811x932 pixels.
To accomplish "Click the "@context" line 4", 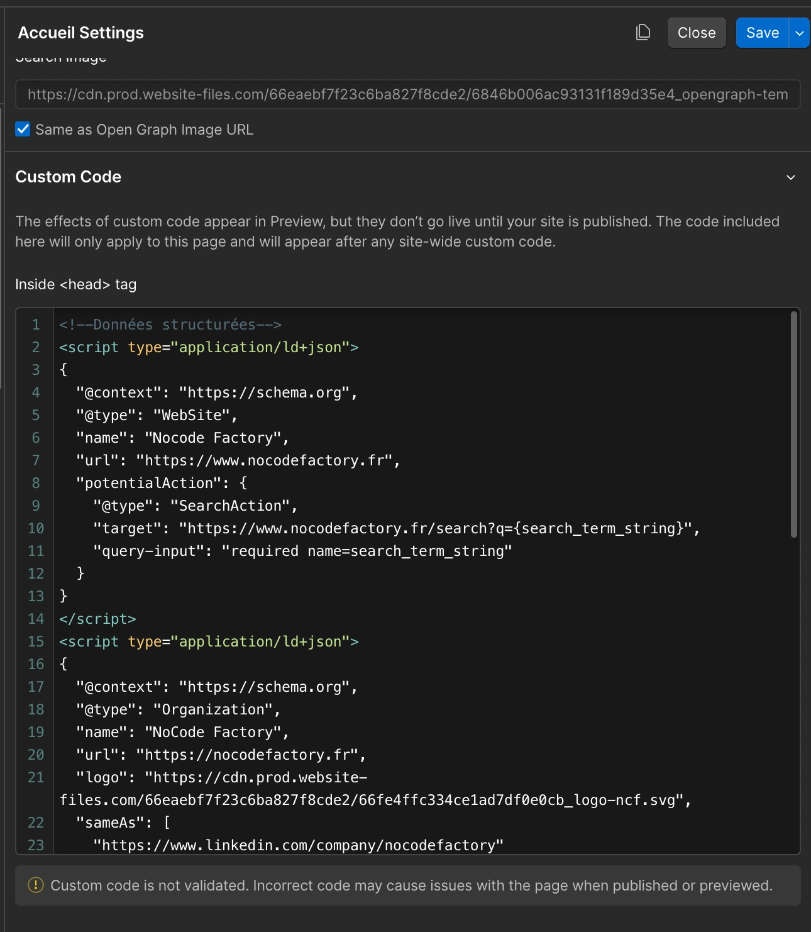I will 217,392.
